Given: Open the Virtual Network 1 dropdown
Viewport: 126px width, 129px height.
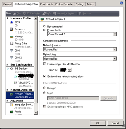Looking at the screenshot, I should 115,34.
